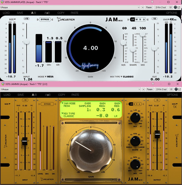The image size is (182, 185).
Task: Click the UI button in top window
Action: [x=170, y=7]
